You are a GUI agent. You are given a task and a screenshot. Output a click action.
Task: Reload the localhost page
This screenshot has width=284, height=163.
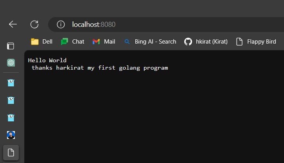34,25
